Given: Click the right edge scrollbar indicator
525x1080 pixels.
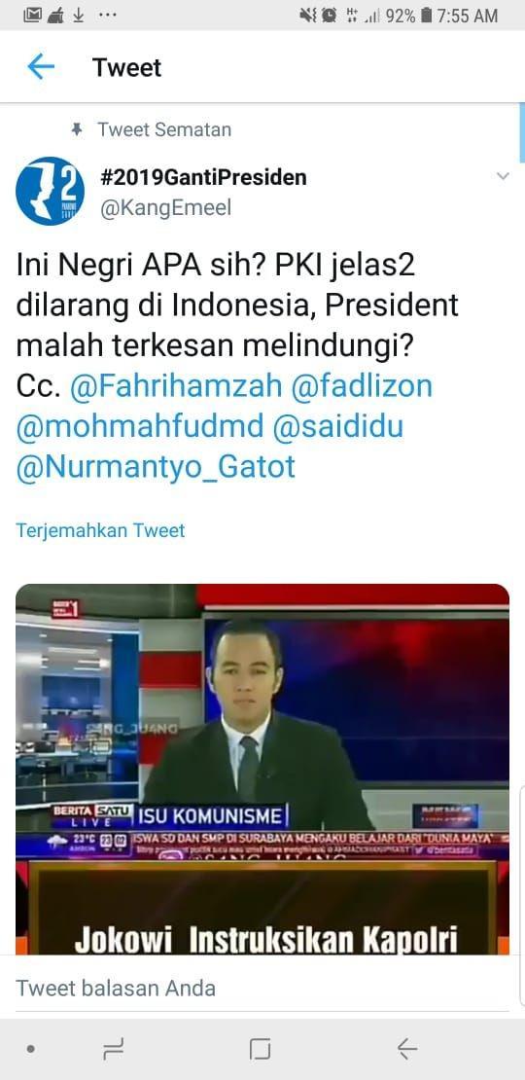Looking at the screenshot, I should (521, 132).
